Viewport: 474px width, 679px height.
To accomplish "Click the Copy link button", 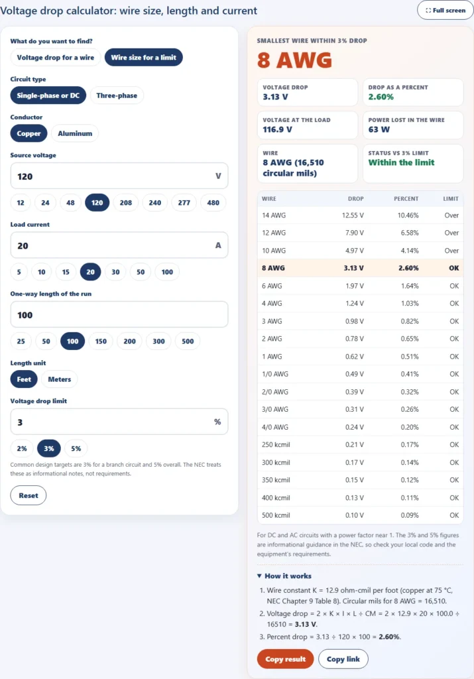I will coord(343,658).
